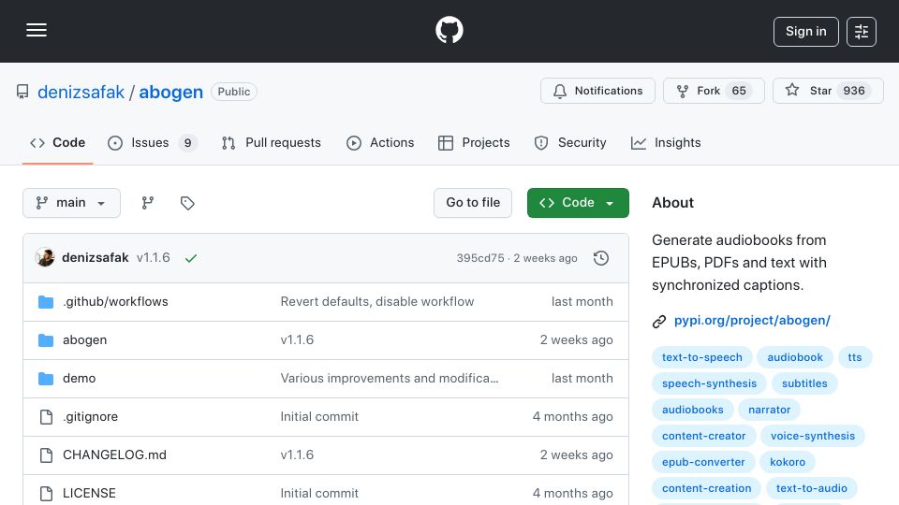Viewport: 899px width, 505px height.
Task: Click the link icon beside pypi.org URL
Action: point(659,321)
